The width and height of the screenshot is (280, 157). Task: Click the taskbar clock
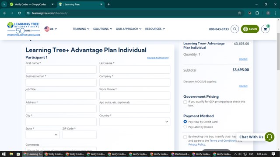click(x=262, y=154)
